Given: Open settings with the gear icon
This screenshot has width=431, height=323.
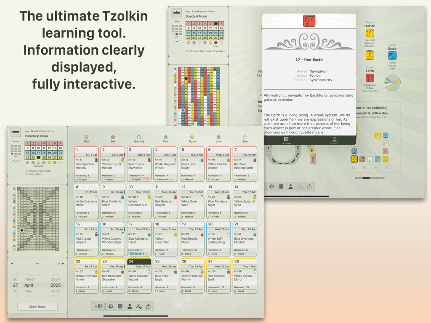Looking at the screenshot, I should point(111,306).
